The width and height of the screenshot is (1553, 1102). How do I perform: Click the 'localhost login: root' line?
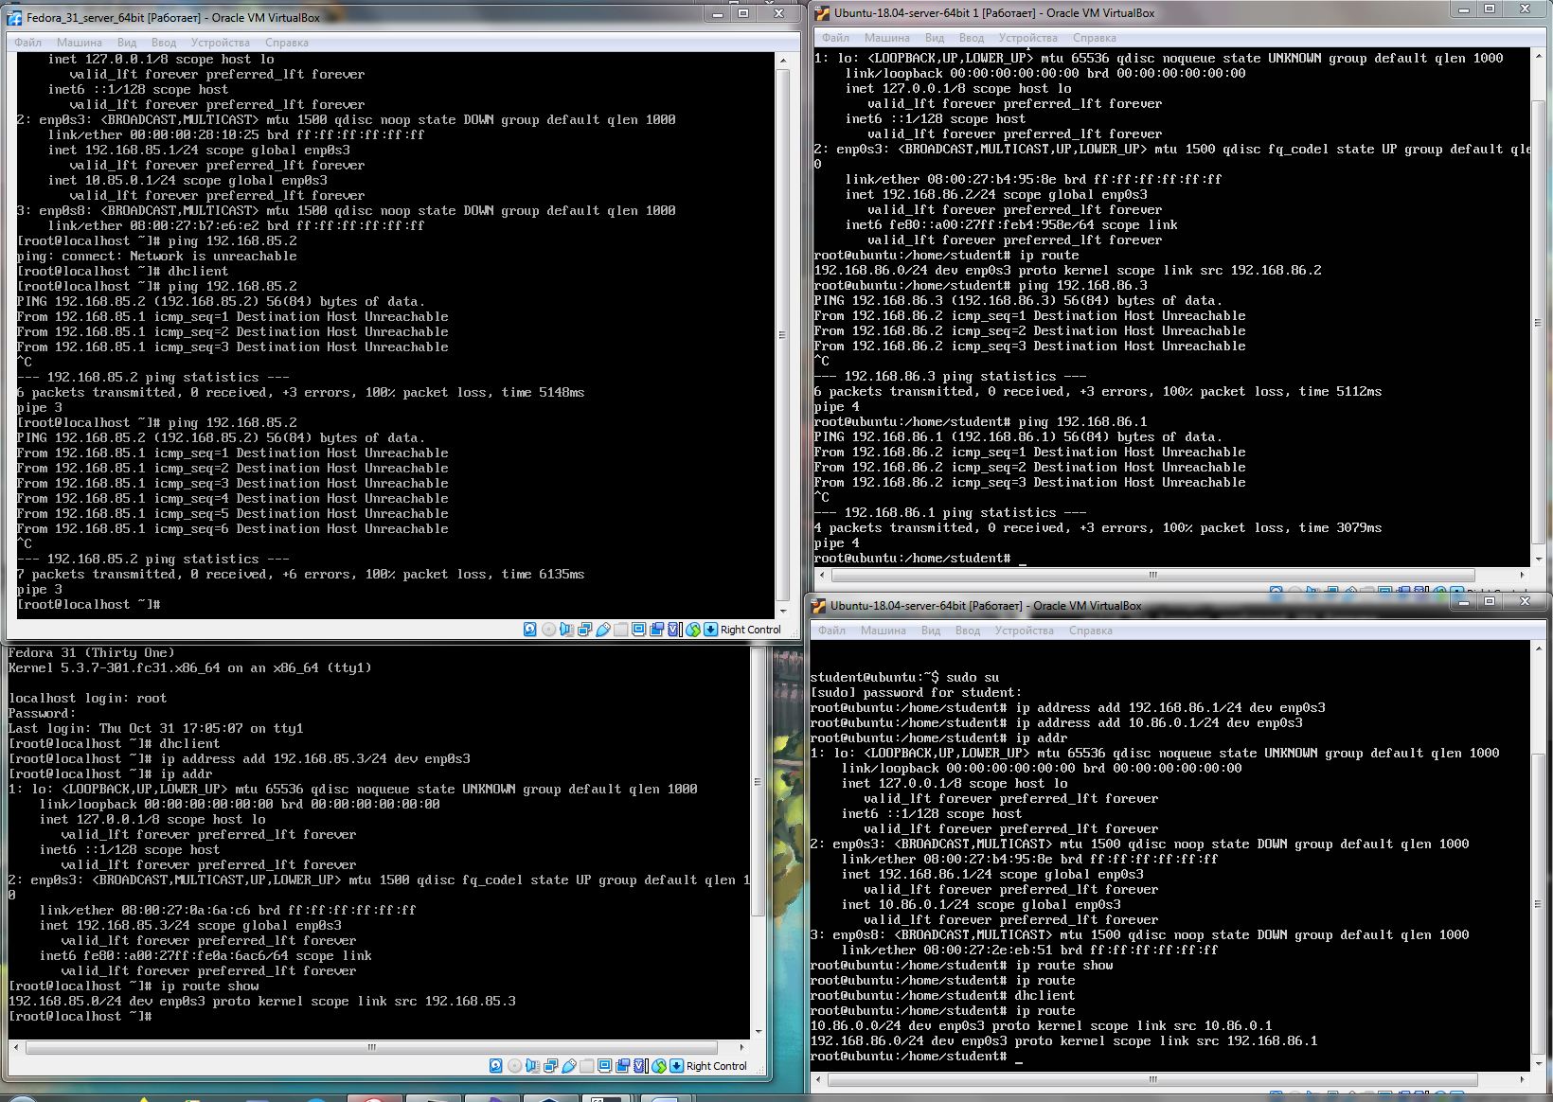click(87, 698)
